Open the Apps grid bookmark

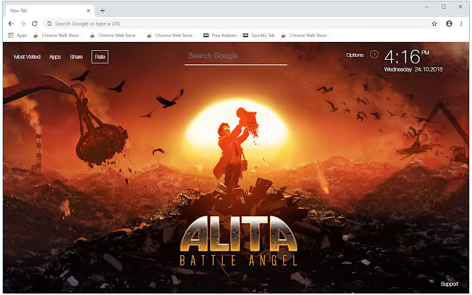pyautogui.click(x=18, y=35)
